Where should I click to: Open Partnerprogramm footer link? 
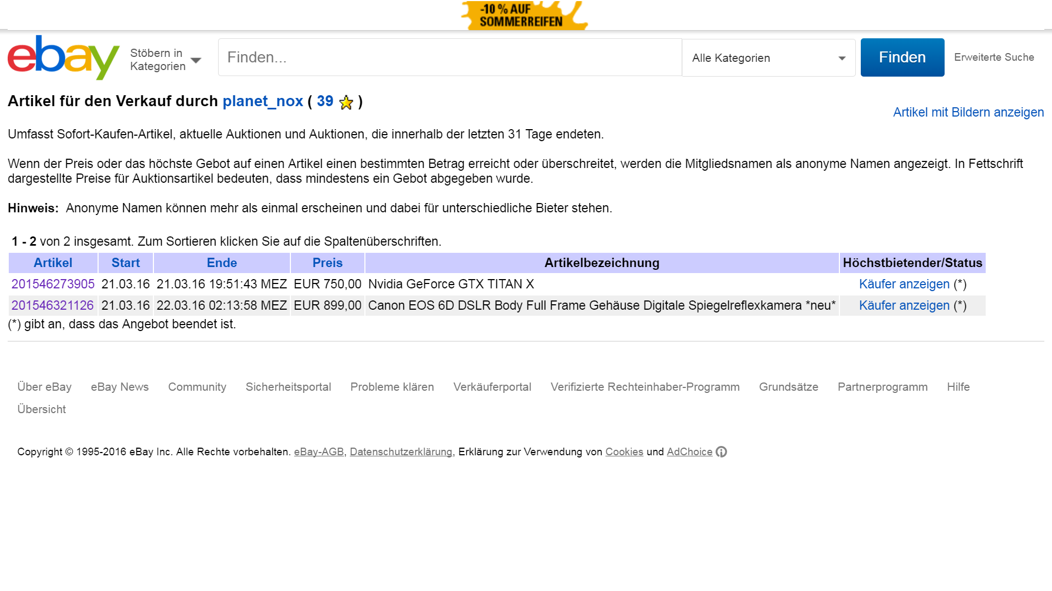click(x=883, y=387)
